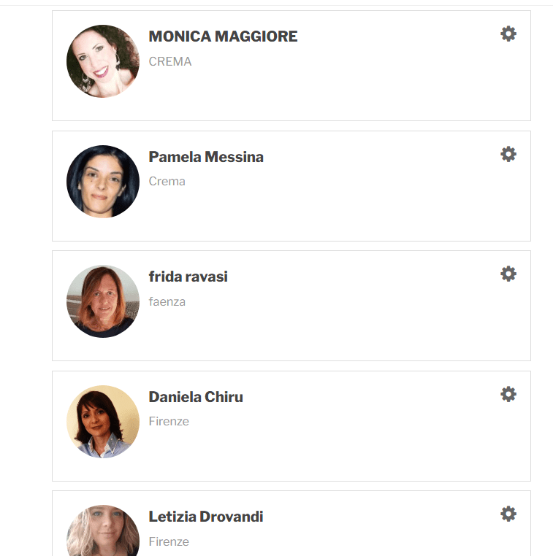The height and width of the screenshot is (556, 553).
Task: Open settings gear for Monica Maggiore
Action: 508,34
